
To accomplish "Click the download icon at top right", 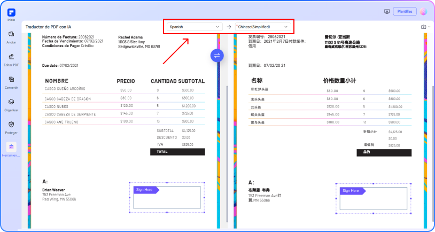I will pyautogui.click(x=423, y=27).
